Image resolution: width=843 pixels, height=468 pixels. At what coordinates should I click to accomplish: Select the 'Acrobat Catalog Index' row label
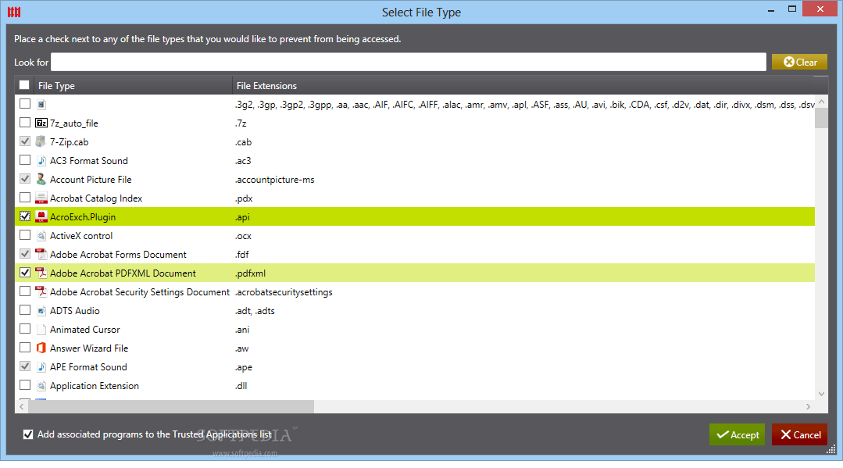(x=96, y=198)
